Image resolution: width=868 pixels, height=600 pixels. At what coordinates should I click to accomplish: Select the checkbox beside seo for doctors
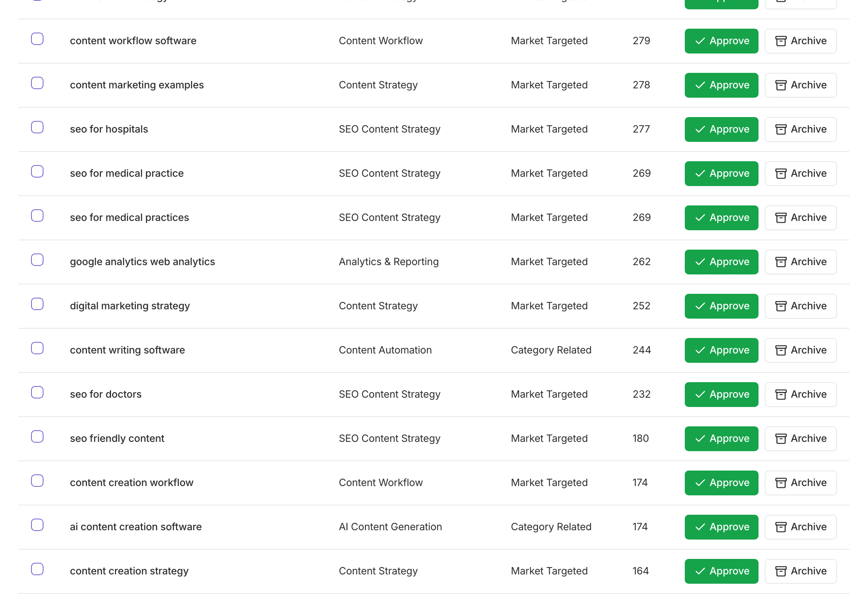(37, 392)
